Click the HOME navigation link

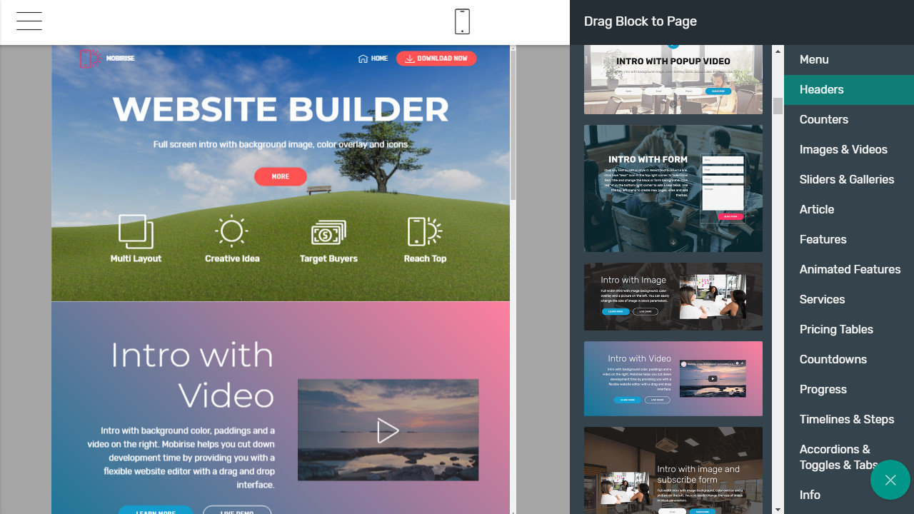[373, 59]
